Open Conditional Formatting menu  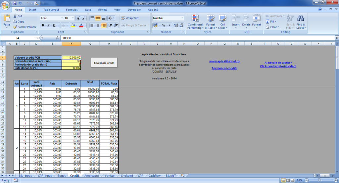[x=195, y=22]
